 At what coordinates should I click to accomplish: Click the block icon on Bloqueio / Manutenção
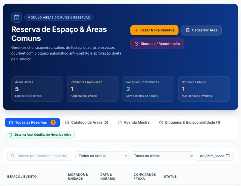coord(136,44)
